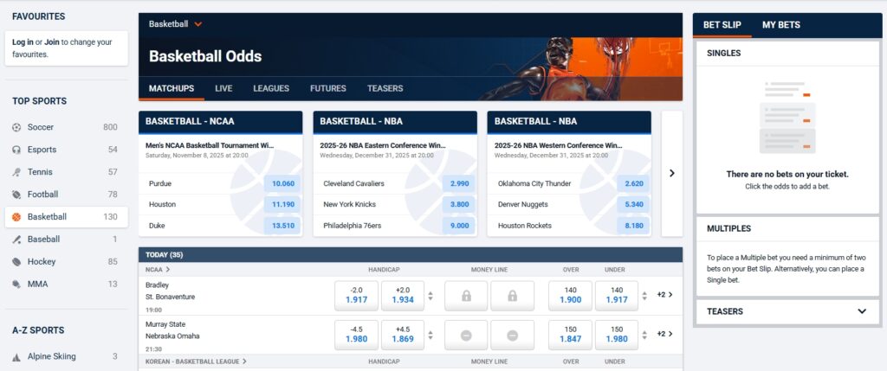Screen dimensions: 887x371
Task: Select New York Knicks odds 3.800
Action: click(x=459, y=204)
